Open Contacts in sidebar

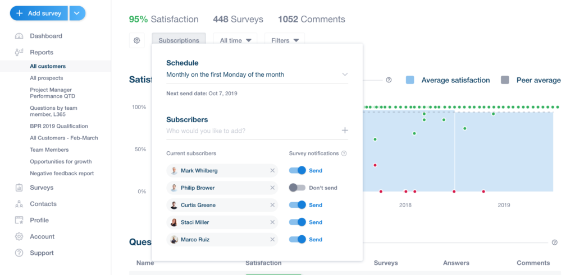pyautogui.click(x=43, y=204)
